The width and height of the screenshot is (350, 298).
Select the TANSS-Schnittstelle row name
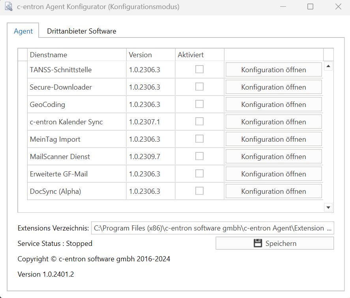tap(61, 69)
